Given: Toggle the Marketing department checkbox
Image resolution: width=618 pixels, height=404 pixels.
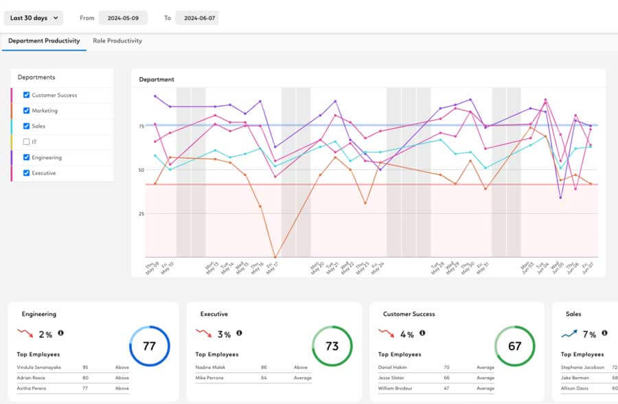Looking at the screenshot, I should tap(26, 111).
